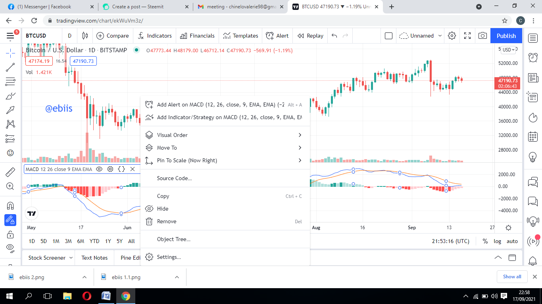Select the ruler measure tool

tap(10, 172)
